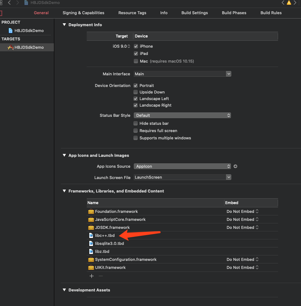This screenshot has width=301, height=306.
Task: Select the JDSDK.framework row name
Action: [112, 227]
